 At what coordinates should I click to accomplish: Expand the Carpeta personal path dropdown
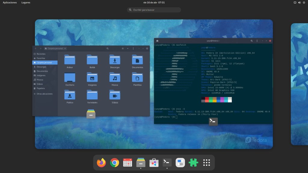point(65,48)
